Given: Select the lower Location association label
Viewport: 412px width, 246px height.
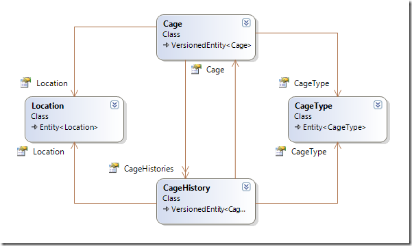Looking at the screenshot, I should (x=49, y=152).
